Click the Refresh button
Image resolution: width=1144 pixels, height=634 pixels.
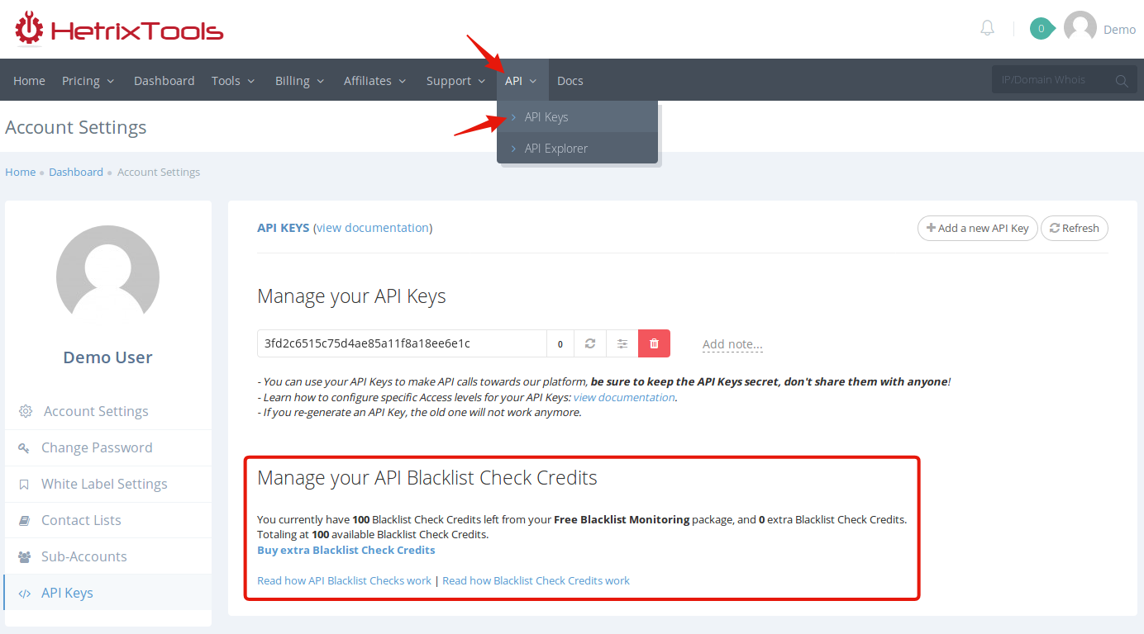[1075, 228]
